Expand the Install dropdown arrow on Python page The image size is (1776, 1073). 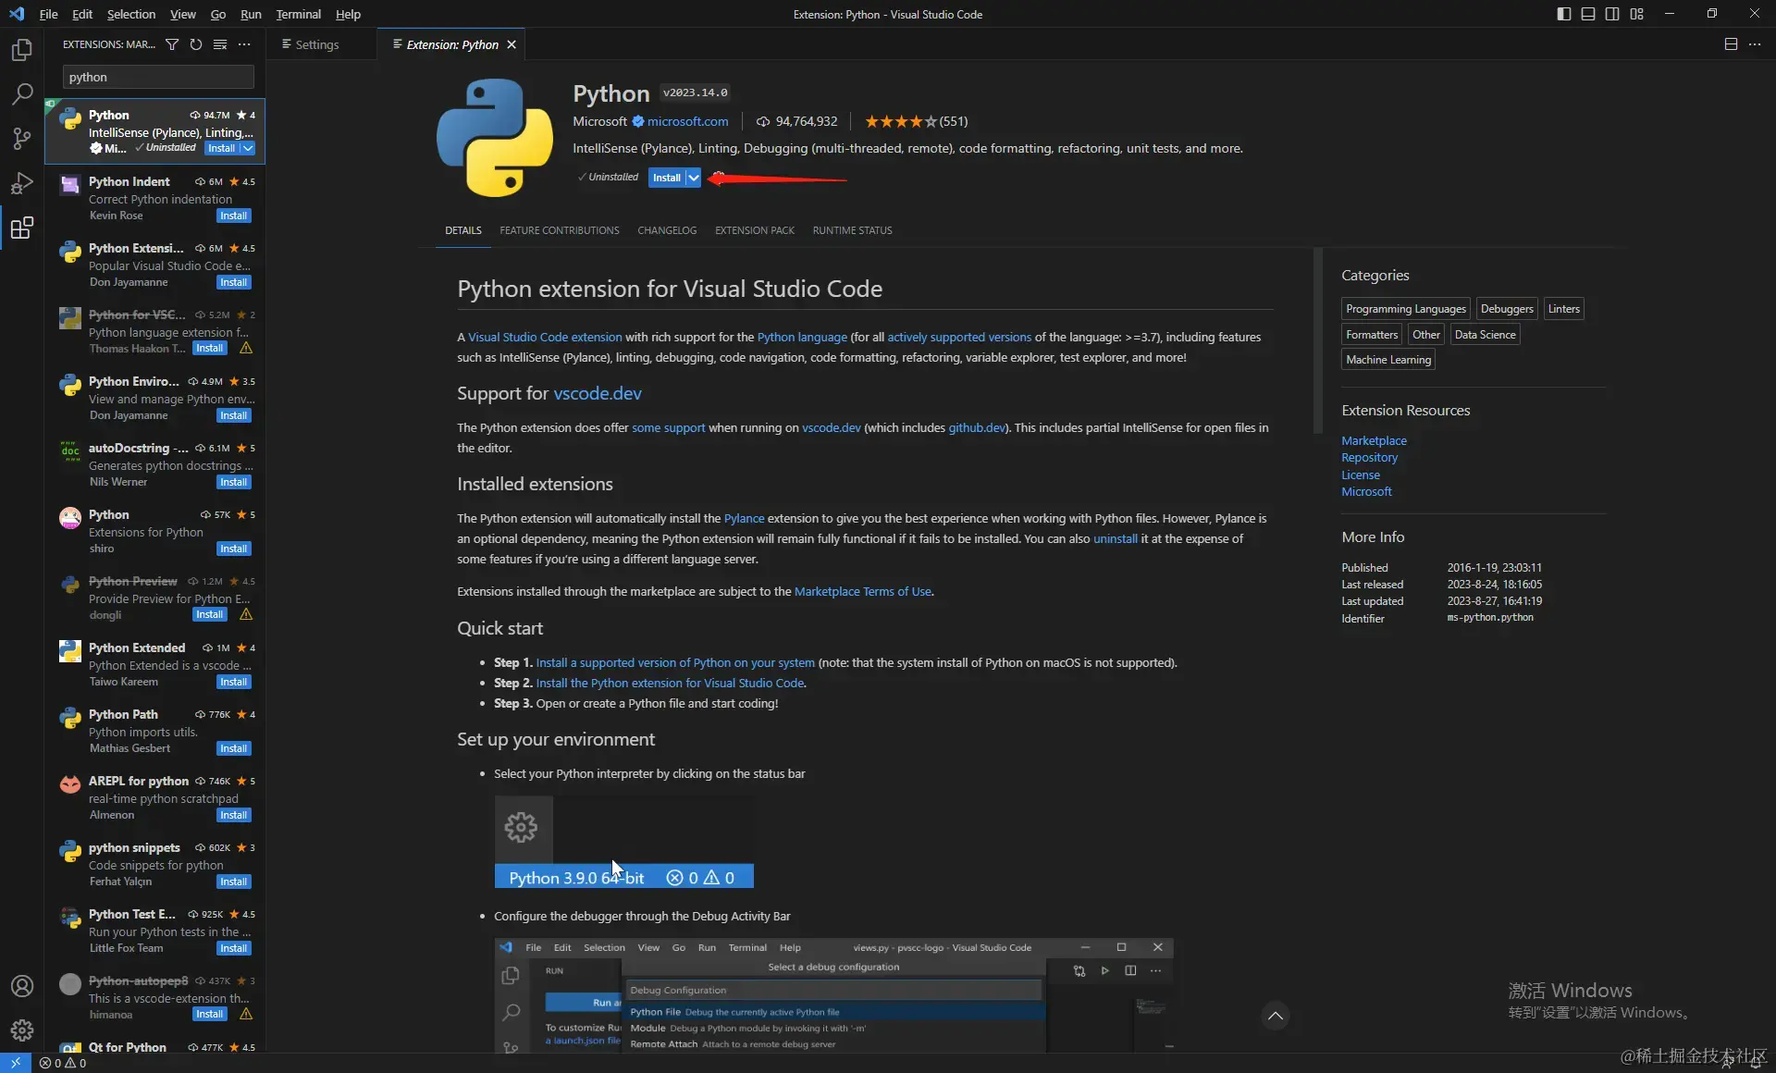click(694, 178)
